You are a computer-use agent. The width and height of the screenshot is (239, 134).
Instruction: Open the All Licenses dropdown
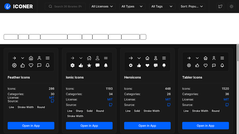pos(102,6)
